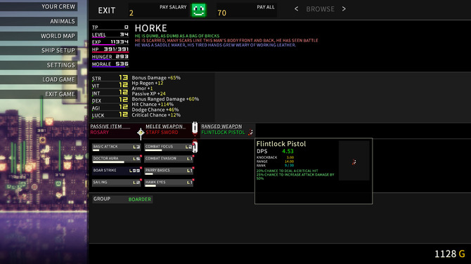This screenshot has width=471, height=264.
Task: Click the Staff Sword weapon icon
Action: [x=195, y=128]
